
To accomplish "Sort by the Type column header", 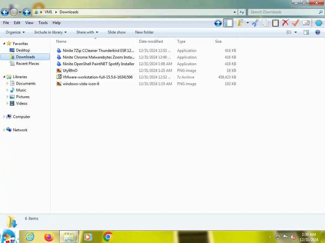I will click(194, 41).
